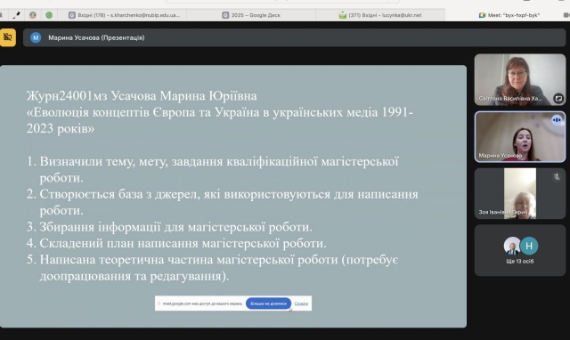This screenshot has width=570, height=340.
Task: Switch to the Вхідні (178) s.kharchenko mail tab
Action: (x=125, y=15)
